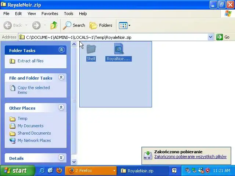Expand the Details panel
Screen dimensions: 235x176
pyautogui.click(x=61, y=157)
